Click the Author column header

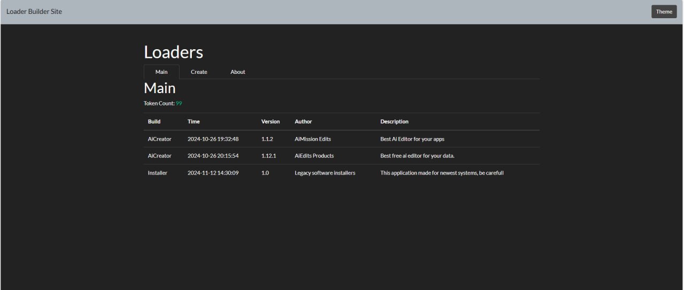point(303,121)
